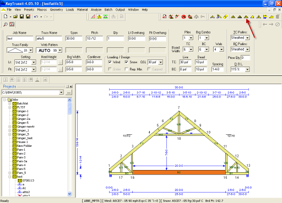Image resolution: width=282 pixels, height=203 pixels.
Task: Close the Projects panel with its X
Action: 71,86
